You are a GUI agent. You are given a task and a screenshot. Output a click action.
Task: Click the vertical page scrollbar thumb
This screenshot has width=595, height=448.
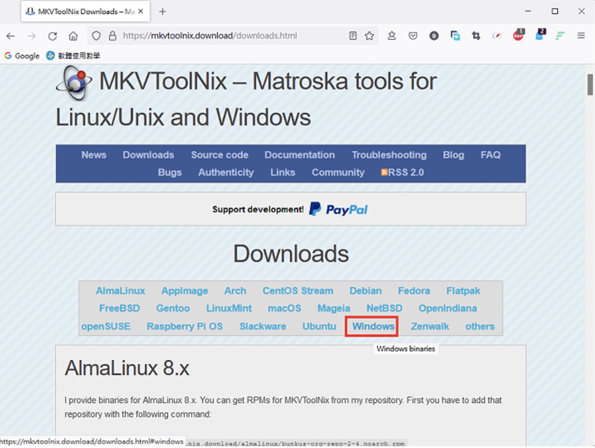[590, 85]
